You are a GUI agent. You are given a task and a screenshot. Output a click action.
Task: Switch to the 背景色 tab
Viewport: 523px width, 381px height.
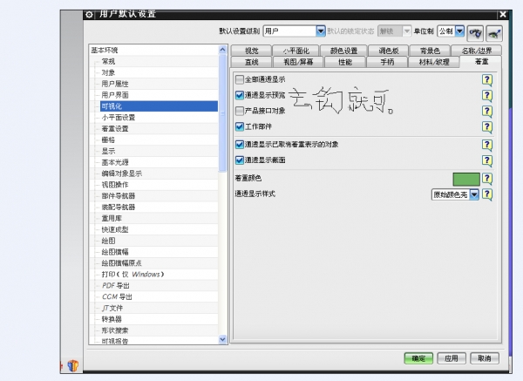(430, 51)
